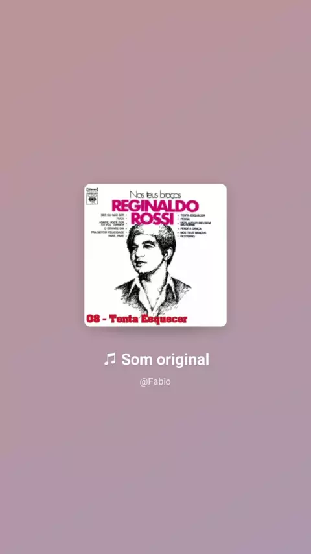Open the @Fabio profile link

pyautogui.click(x=155, y=382)
